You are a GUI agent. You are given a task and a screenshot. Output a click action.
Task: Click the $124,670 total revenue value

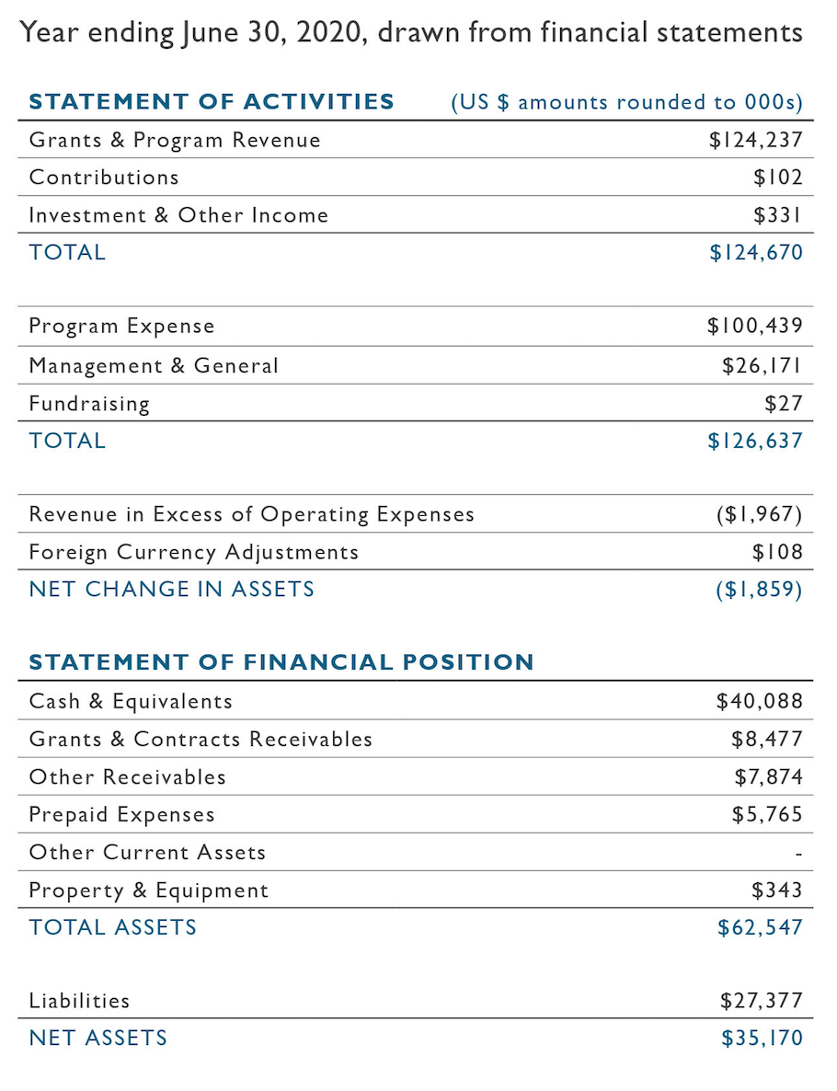pyautogui.click(x=755, y=252)
